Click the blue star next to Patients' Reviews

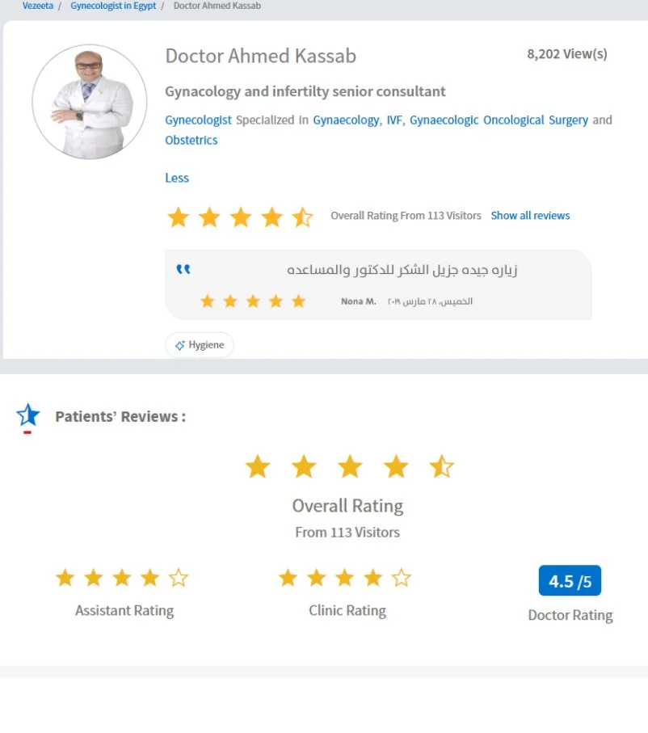27,415
